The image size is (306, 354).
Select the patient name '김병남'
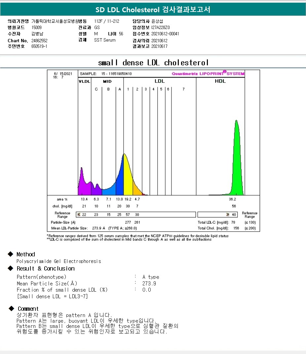[37, 34]
